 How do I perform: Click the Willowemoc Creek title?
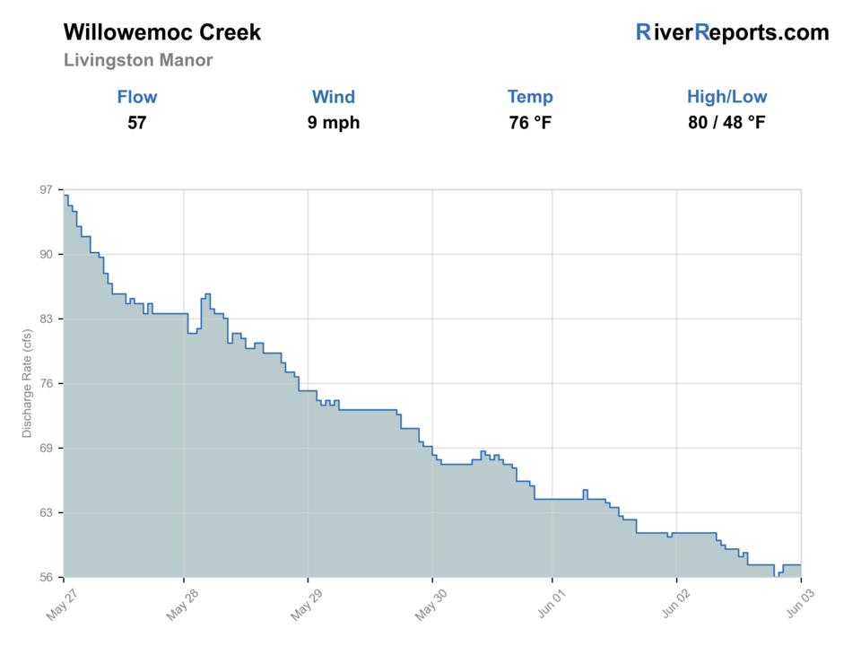click(162, 32)
